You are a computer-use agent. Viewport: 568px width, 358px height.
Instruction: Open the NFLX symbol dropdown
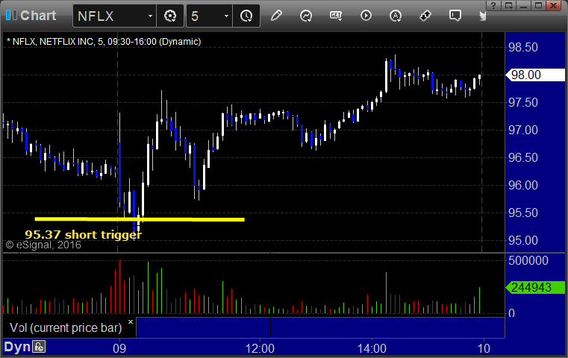(x=150, y=16)
